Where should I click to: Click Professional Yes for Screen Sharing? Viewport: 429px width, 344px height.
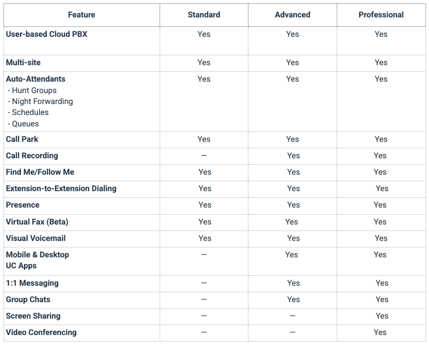coord(382,316)
